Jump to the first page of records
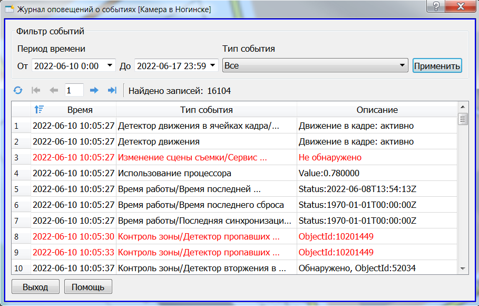479x306 pixels. [x=35, y=90]
